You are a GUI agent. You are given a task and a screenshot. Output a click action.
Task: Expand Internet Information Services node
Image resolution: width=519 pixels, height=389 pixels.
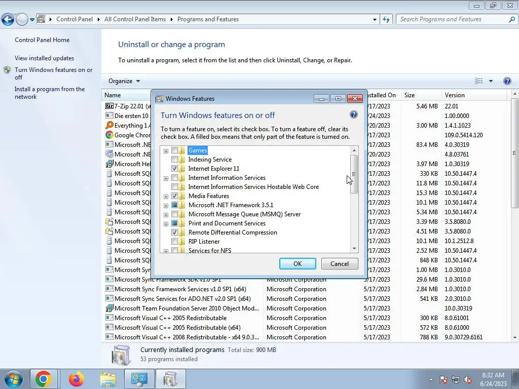point(166,178)
